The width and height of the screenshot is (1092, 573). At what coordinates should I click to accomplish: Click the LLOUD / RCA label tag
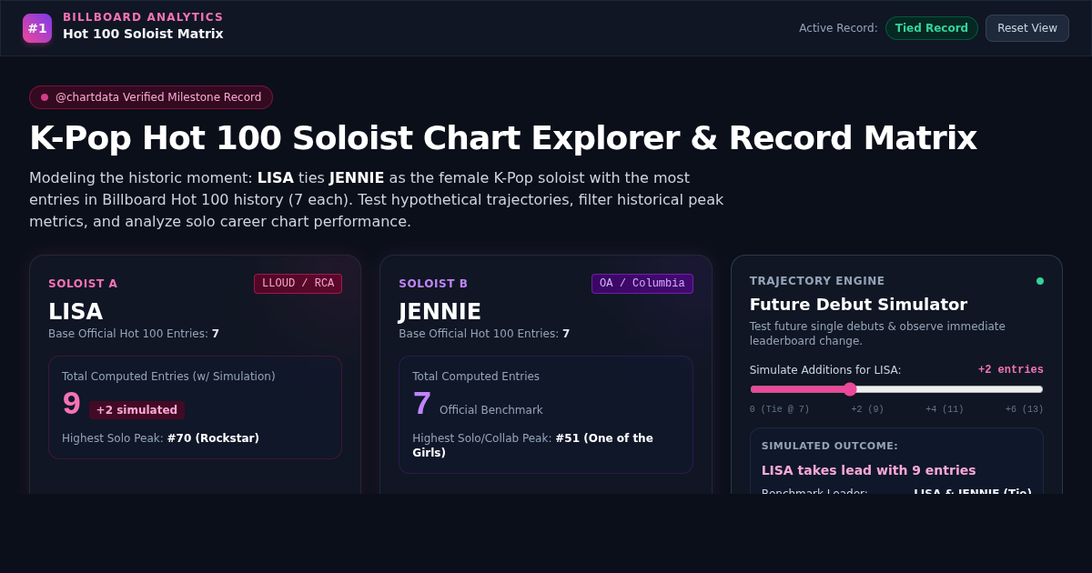pyautogui.click(x=298, y=284)
